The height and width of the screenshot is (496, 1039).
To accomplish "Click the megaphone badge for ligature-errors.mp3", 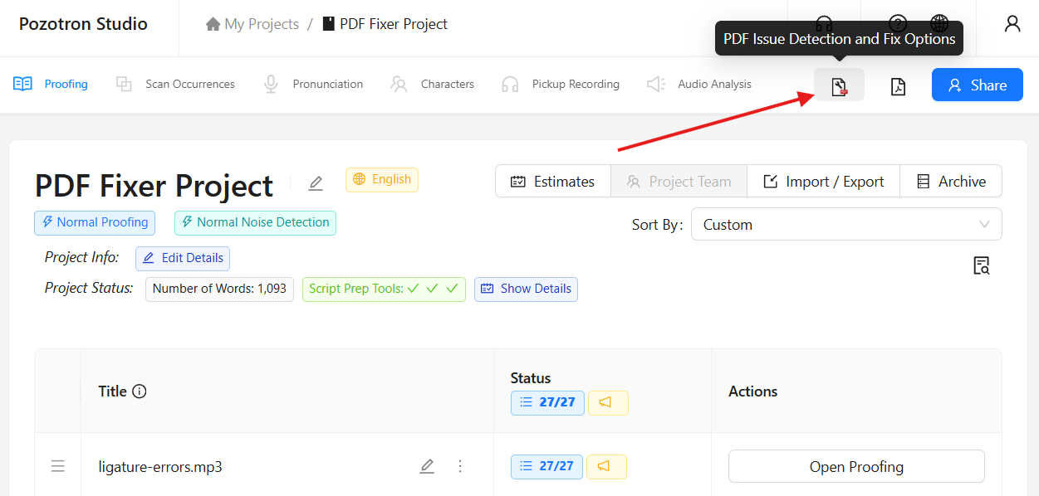I will (606, 466).
